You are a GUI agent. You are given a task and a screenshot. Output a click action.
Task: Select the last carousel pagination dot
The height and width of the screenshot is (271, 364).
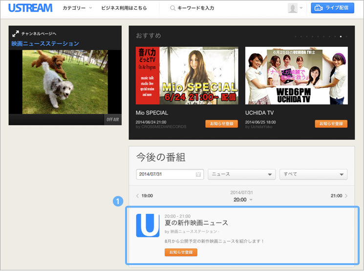tap(346, 37)
